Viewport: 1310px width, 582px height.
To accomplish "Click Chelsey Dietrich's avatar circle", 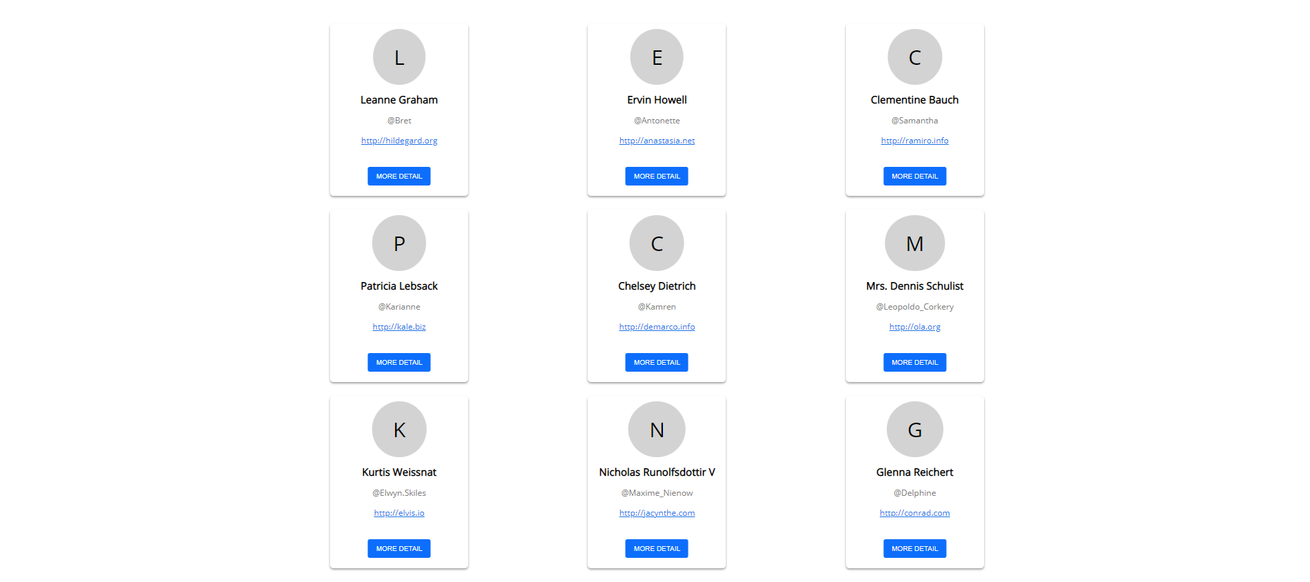I will [657, 243].
